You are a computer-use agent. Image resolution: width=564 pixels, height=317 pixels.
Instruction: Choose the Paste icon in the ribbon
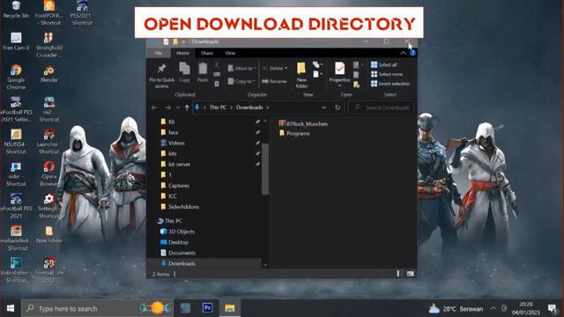(x=203, y=72)
